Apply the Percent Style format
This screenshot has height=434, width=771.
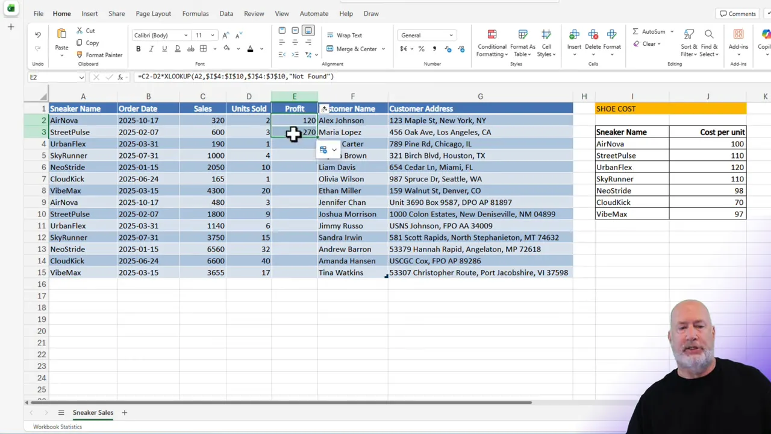click(421, 49)
